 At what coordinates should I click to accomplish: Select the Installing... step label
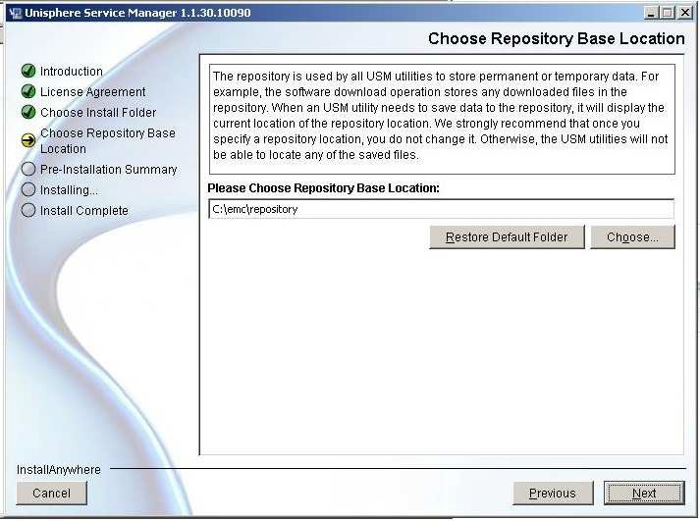click(69, 190)
